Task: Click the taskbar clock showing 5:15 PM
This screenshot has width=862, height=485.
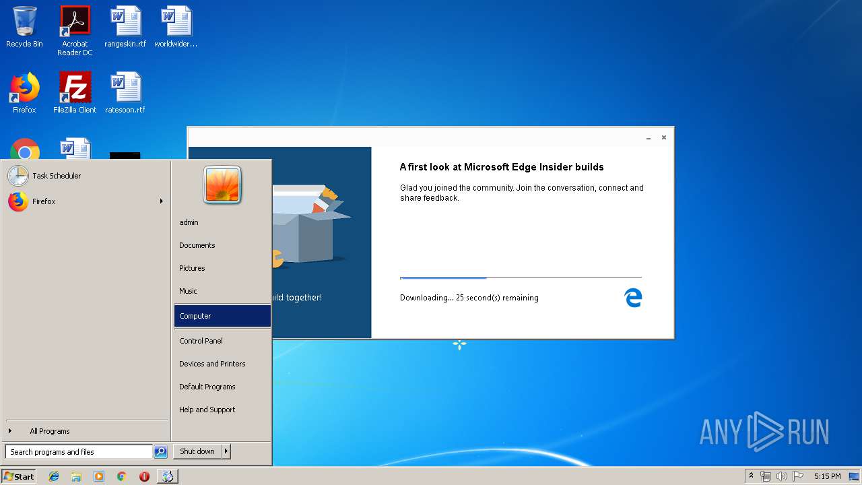Action: pos(827,476)
